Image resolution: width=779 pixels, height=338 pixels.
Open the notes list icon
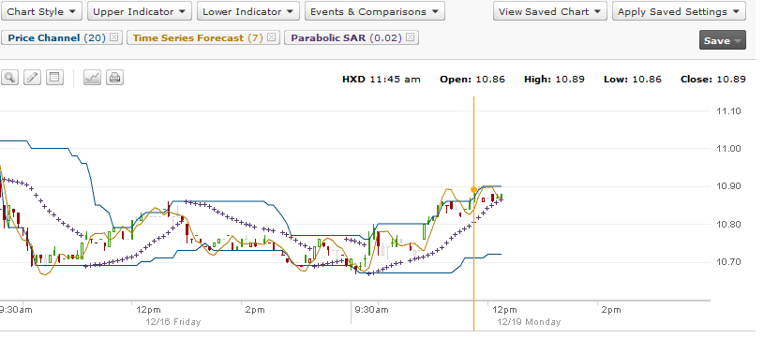point(54,78)
